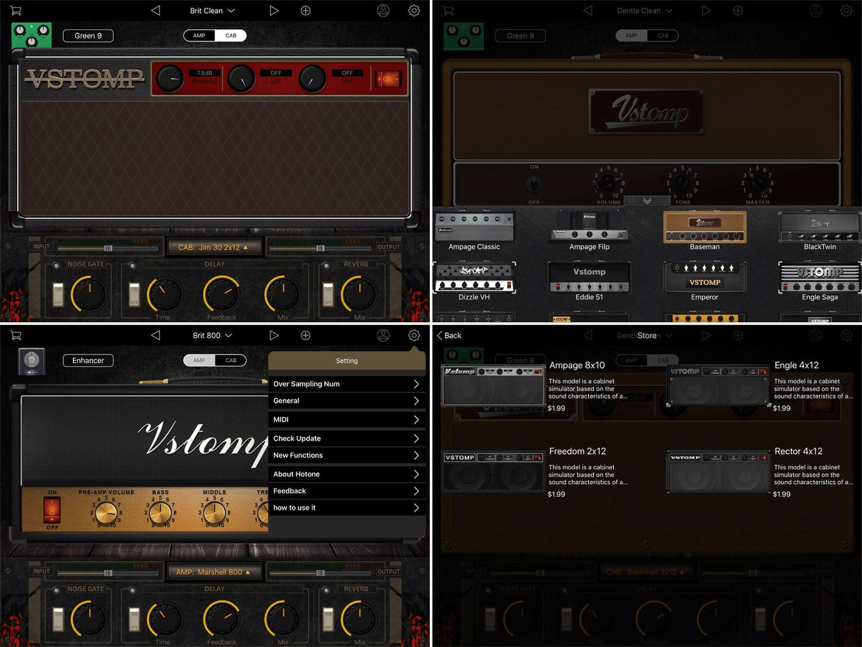
Task: Collapse amp list with down chevron
Action: coord(647,201)
